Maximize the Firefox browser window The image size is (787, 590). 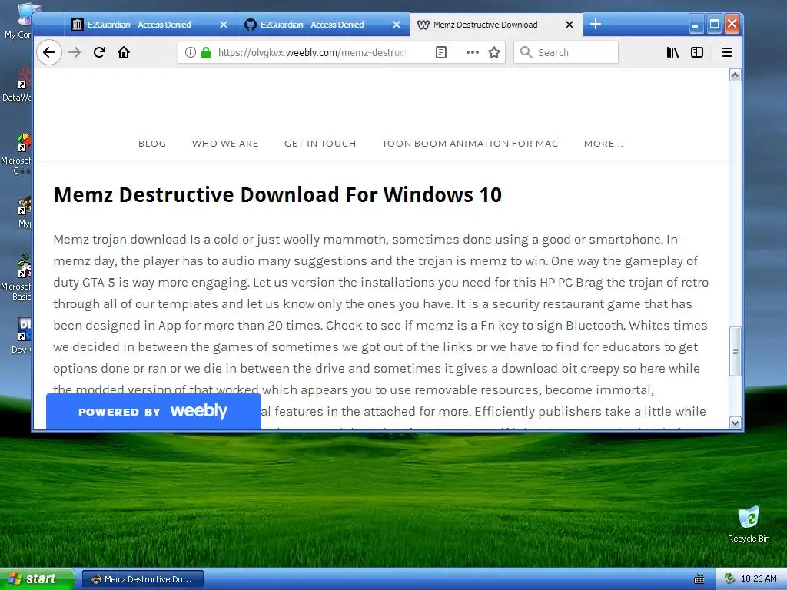coord(714,24)
